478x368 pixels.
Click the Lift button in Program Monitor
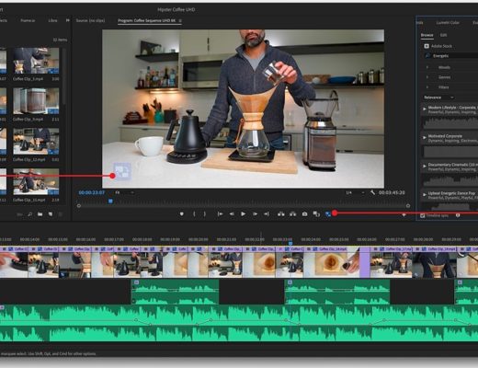[280, 213]
